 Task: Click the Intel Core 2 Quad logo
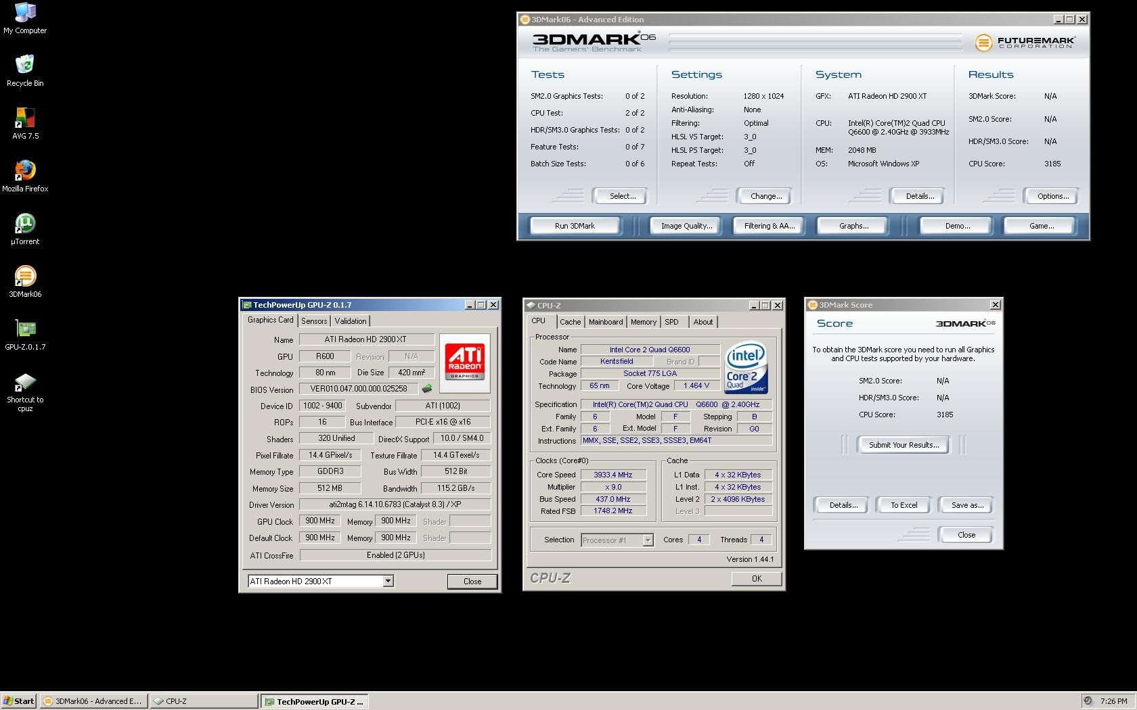click(746, 367)
